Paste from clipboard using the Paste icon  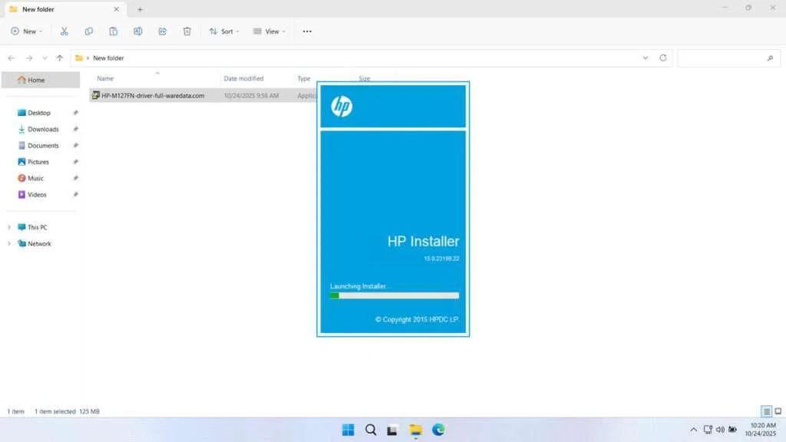[114, 31]
